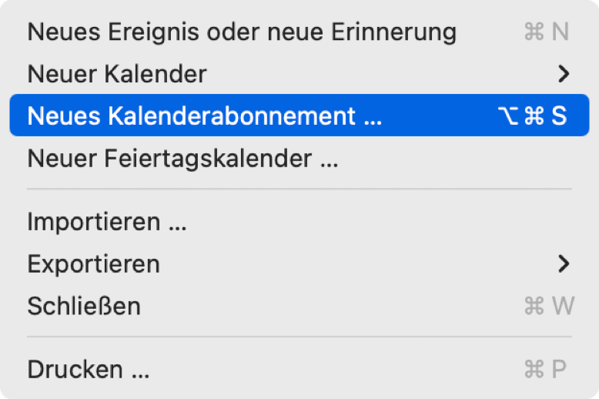Click the command symbol beside letter P
Image resolution: width=599 pixels, height=399 pixels.
(x=534, y=369)
